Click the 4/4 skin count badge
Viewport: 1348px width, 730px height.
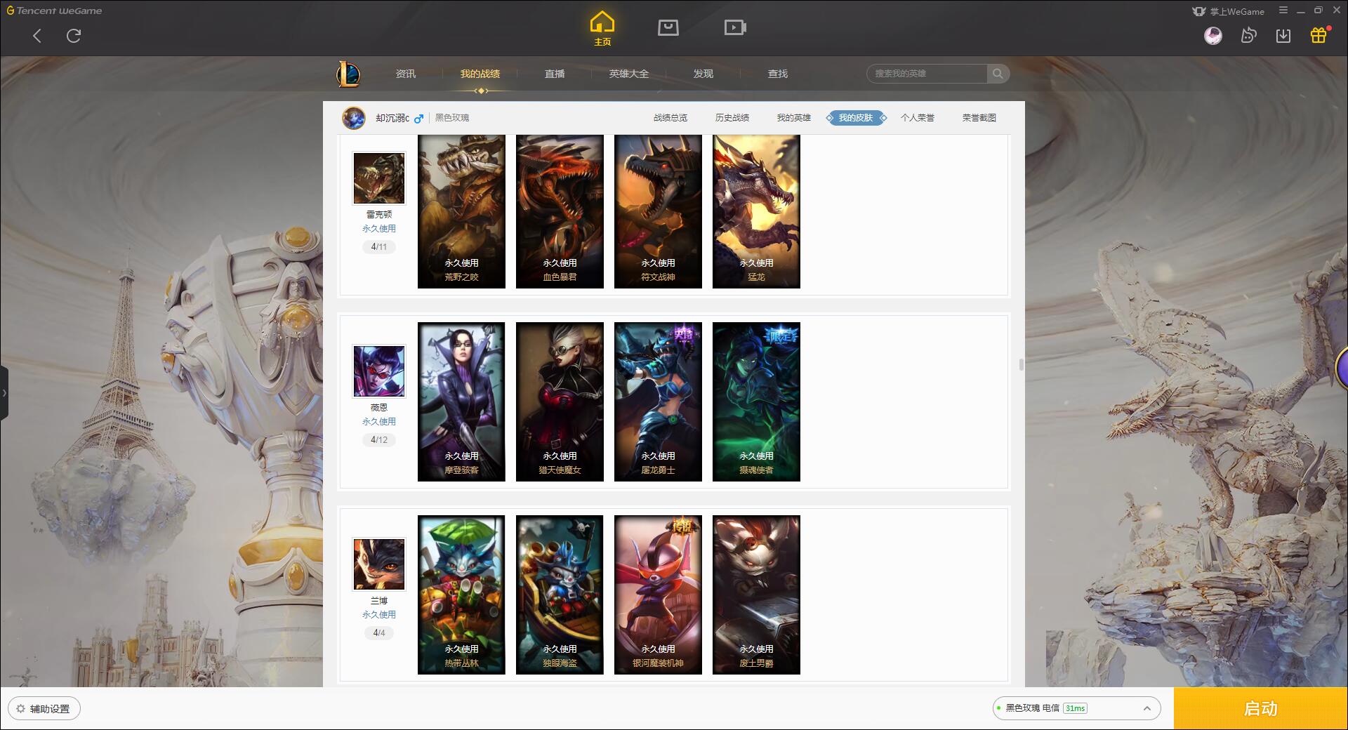(x=379, y=633)
